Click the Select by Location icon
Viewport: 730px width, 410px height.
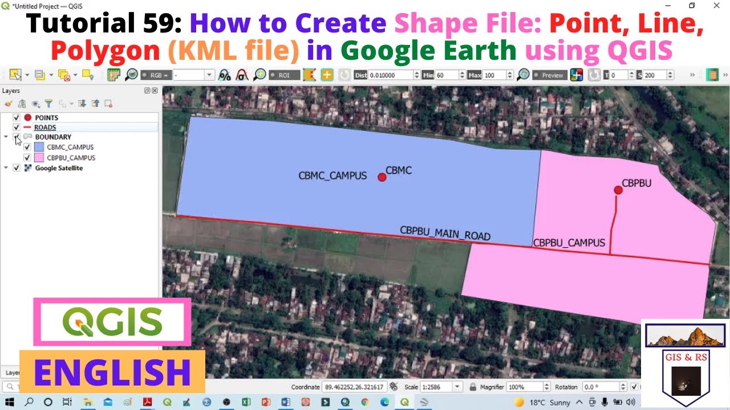(x=88, y=75)
